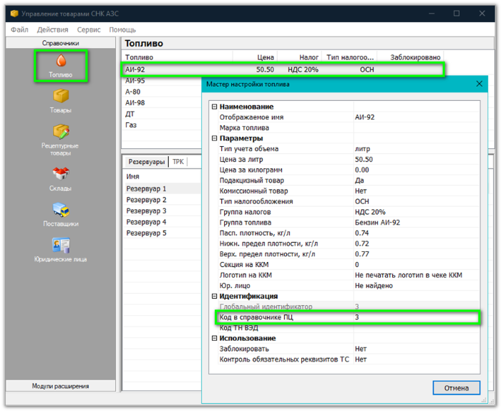Collapse the Использование section
The height and width of the screenshot is (411, 501).
coord(214,338)
